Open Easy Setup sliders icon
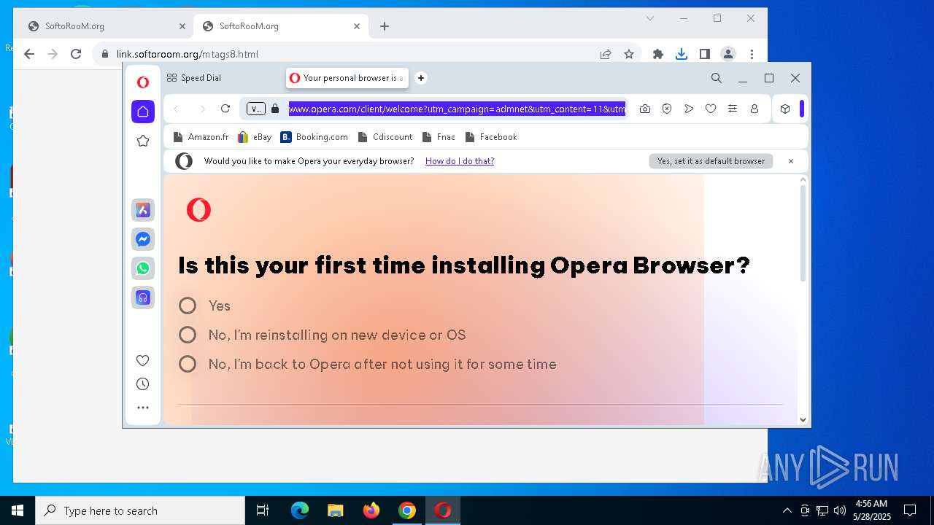Viewport: 934px width, 525px height. [x=733, y=109]
